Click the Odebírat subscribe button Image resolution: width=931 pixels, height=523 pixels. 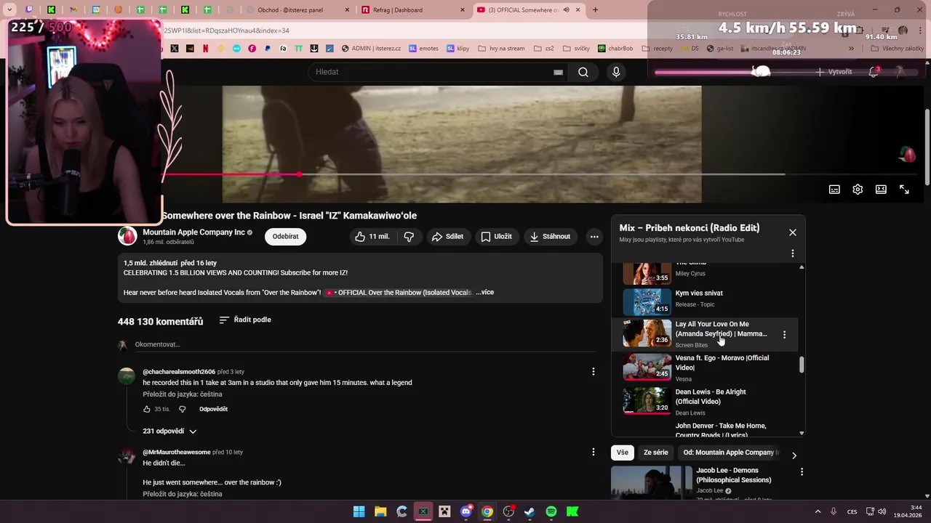point(285,236)
